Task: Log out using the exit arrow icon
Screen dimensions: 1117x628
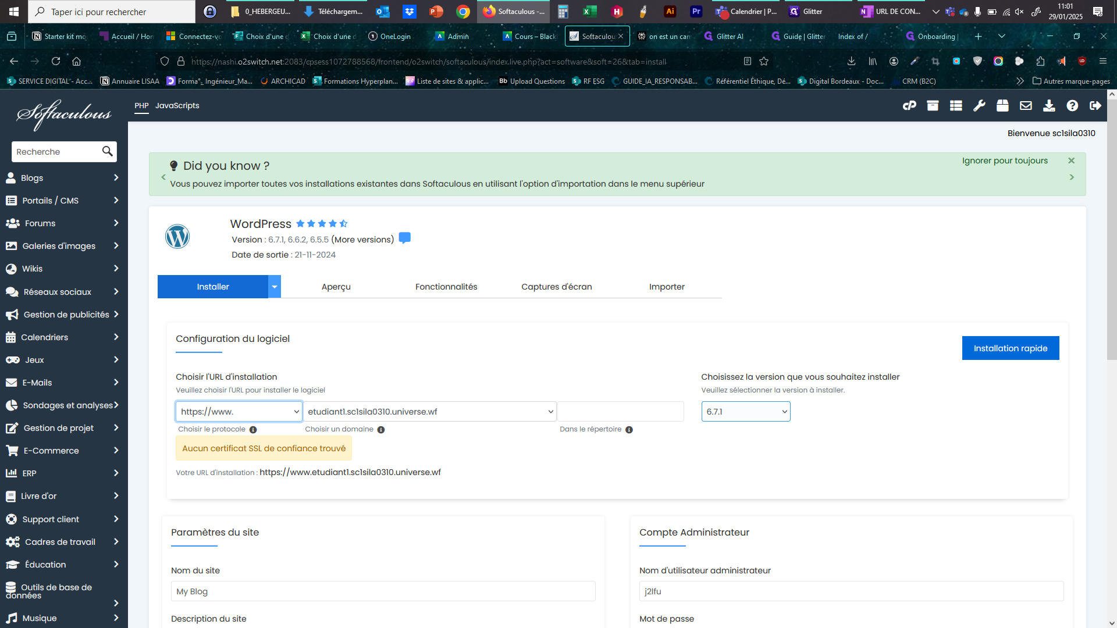Action: coord(1095,105)
